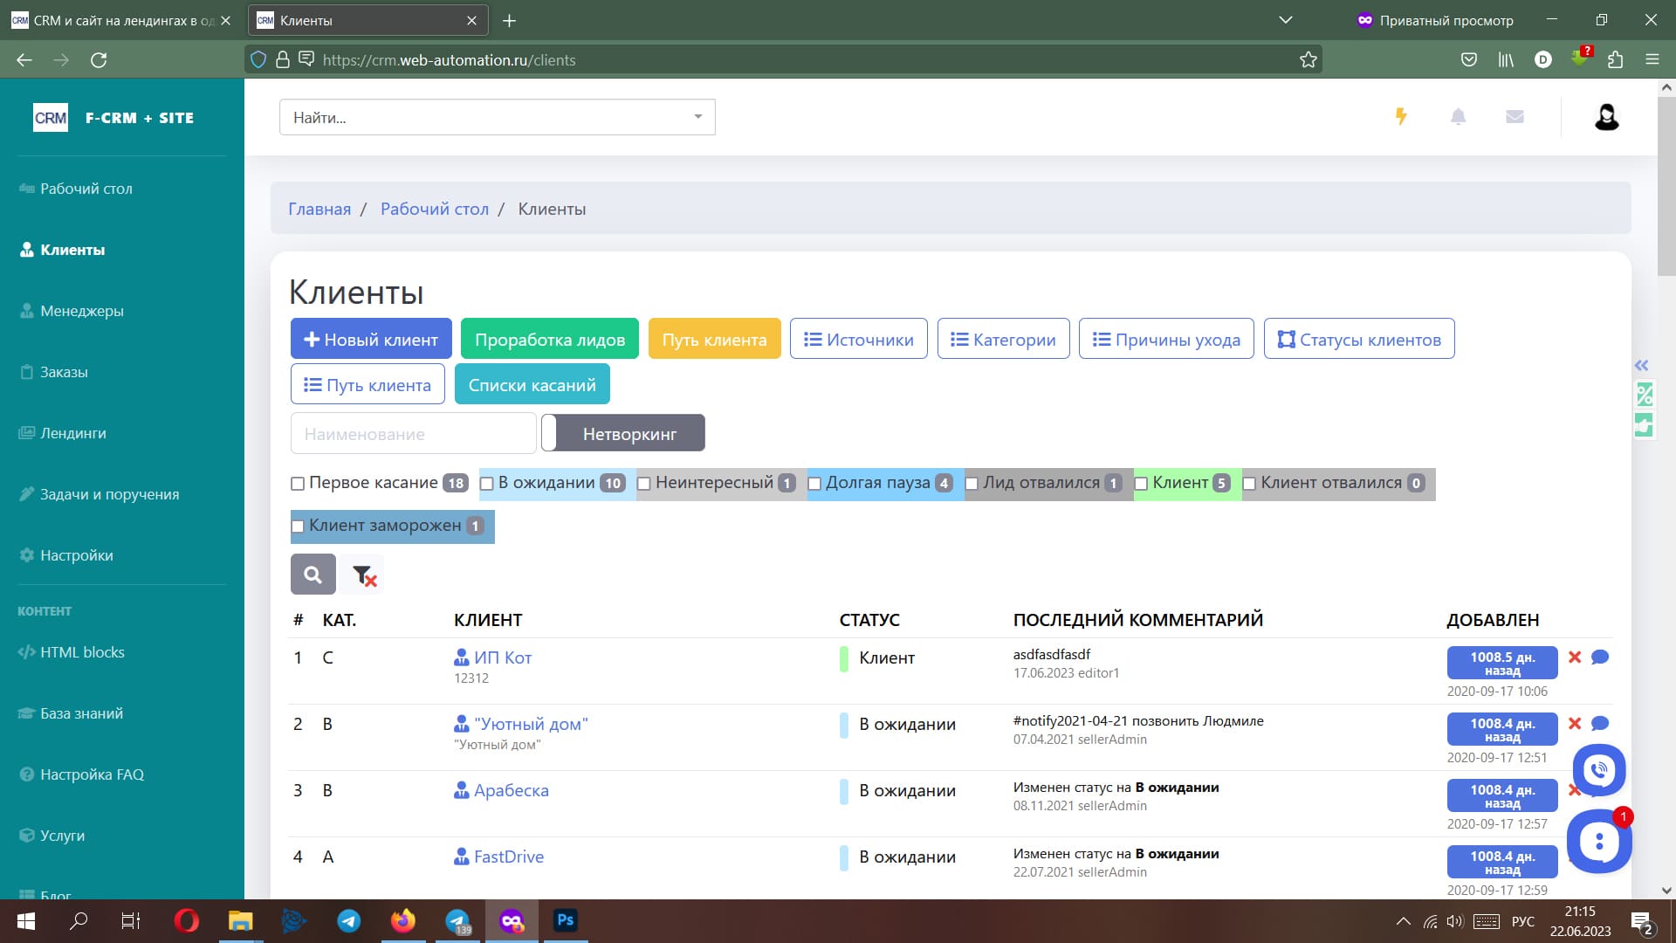The height and width of the screenshot is (943, 1676).
Task: Check the Первое касание status filter
Action: (298, 484)
